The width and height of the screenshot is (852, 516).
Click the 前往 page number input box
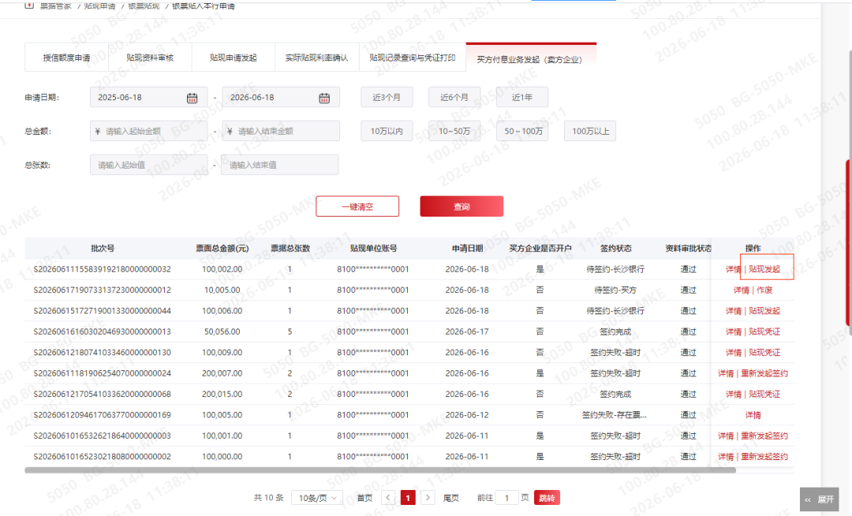pos(506,498)
